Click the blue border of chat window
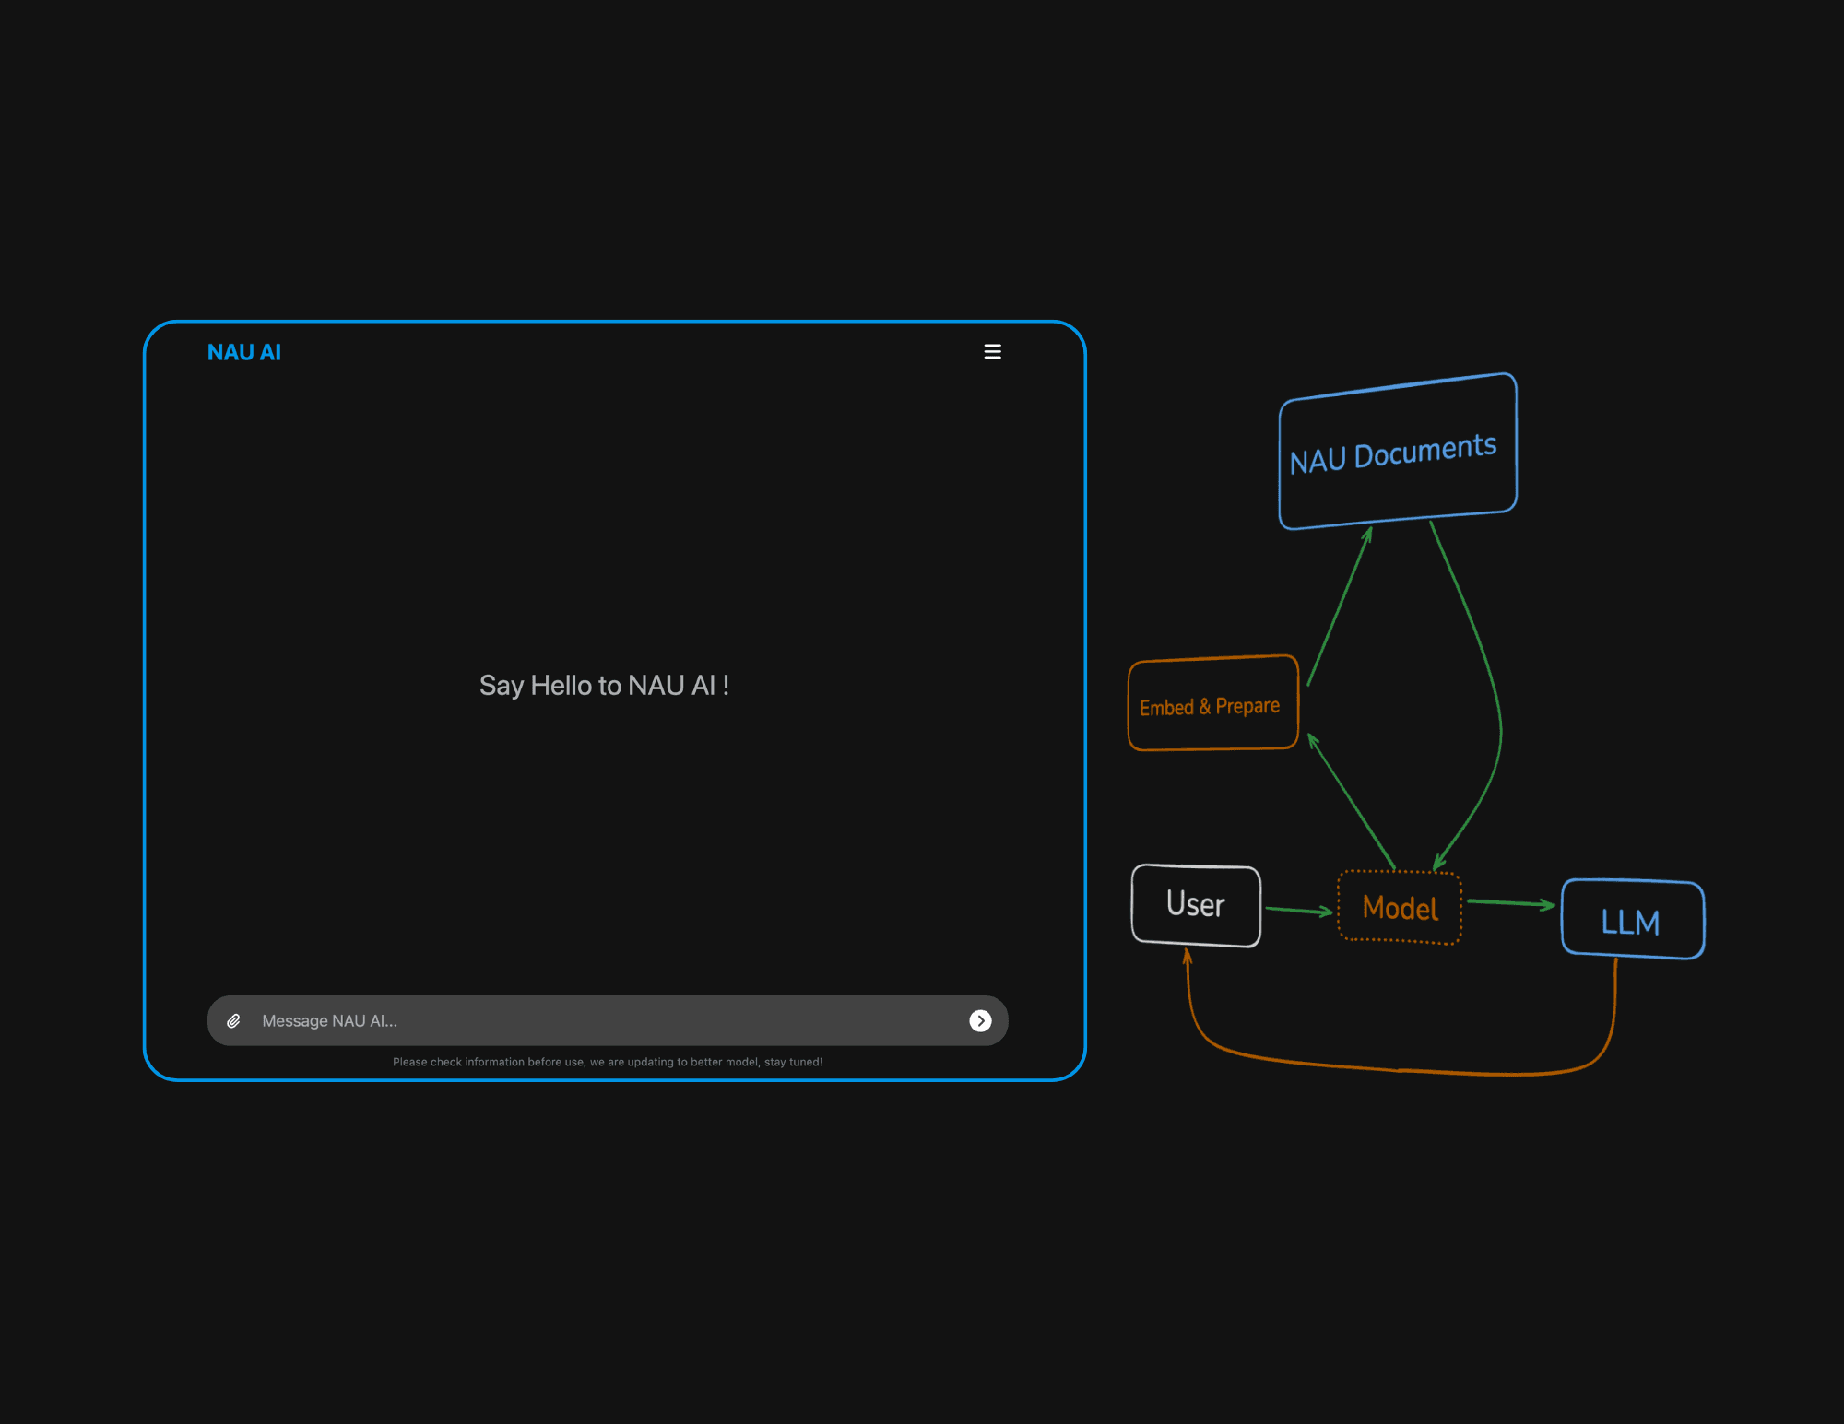This screenshot has height=1424, width=1844. point(145,700)
